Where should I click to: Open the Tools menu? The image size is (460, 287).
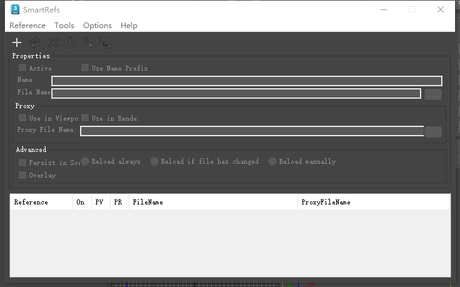pyautogui.click(x=64, y=26)
